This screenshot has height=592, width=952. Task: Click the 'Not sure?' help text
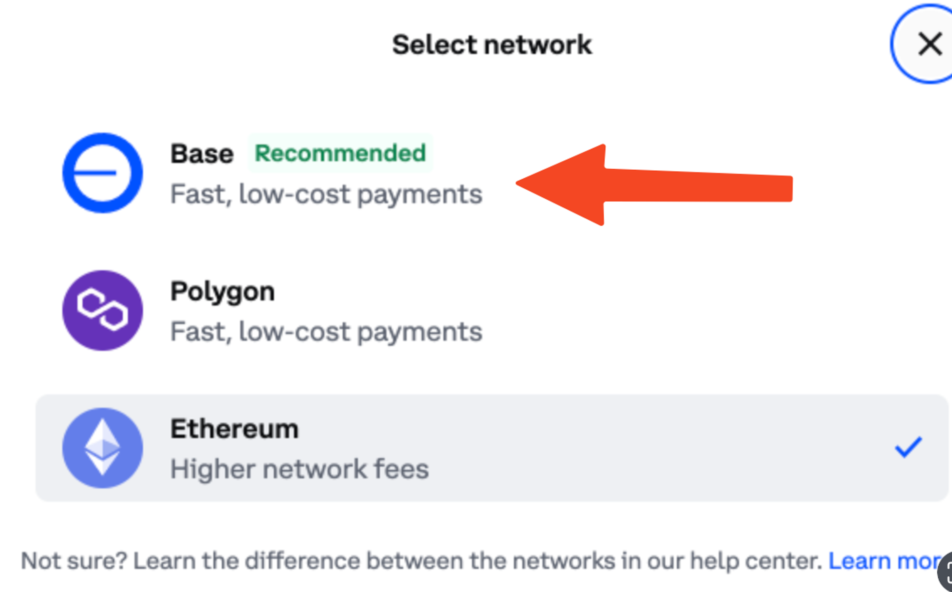tap(74, 561)
